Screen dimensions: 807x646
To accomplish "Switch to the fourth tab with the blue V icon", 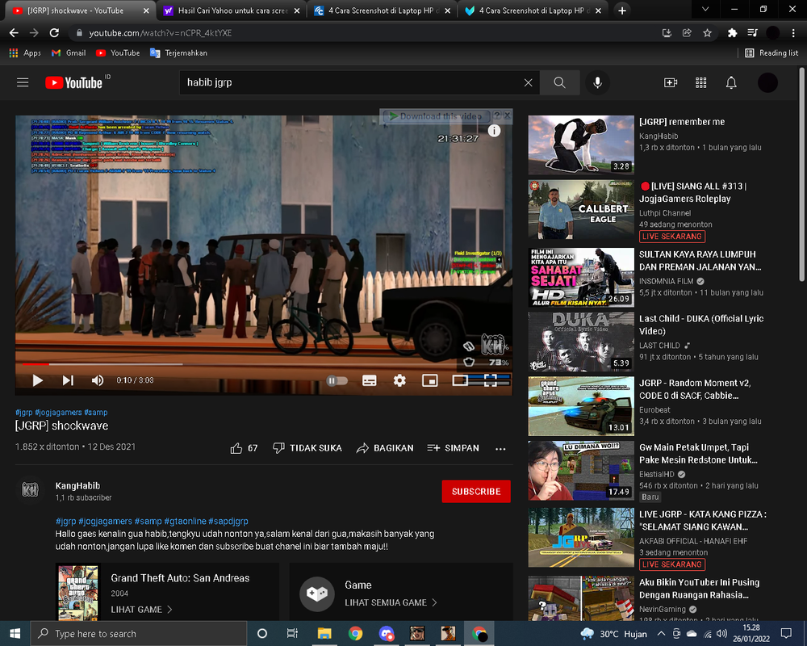I will (532, 10).
